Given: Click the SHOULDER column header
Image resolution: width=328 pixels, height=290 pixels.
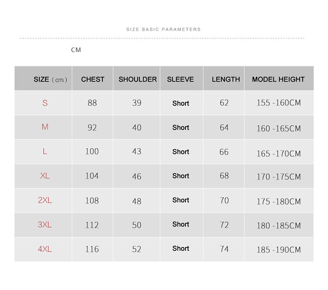Looking at the screenshot, I should pyautogui.click(x=137, y=79).
